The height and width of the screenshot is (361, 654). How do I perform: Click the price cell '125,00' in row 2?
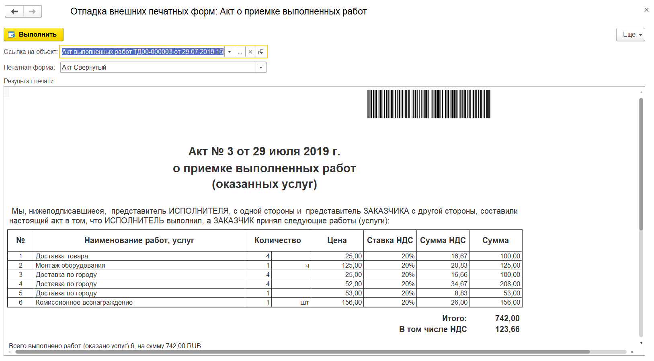click(x=337, y=265)
